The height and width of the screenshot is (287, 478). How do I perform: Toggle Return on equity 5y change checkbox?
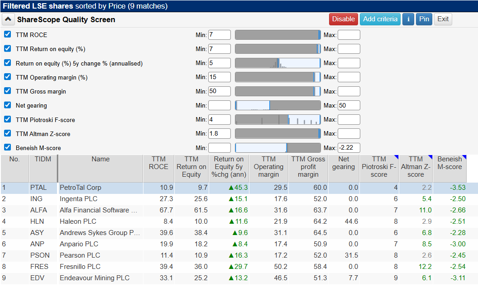[x=8, y=63]
